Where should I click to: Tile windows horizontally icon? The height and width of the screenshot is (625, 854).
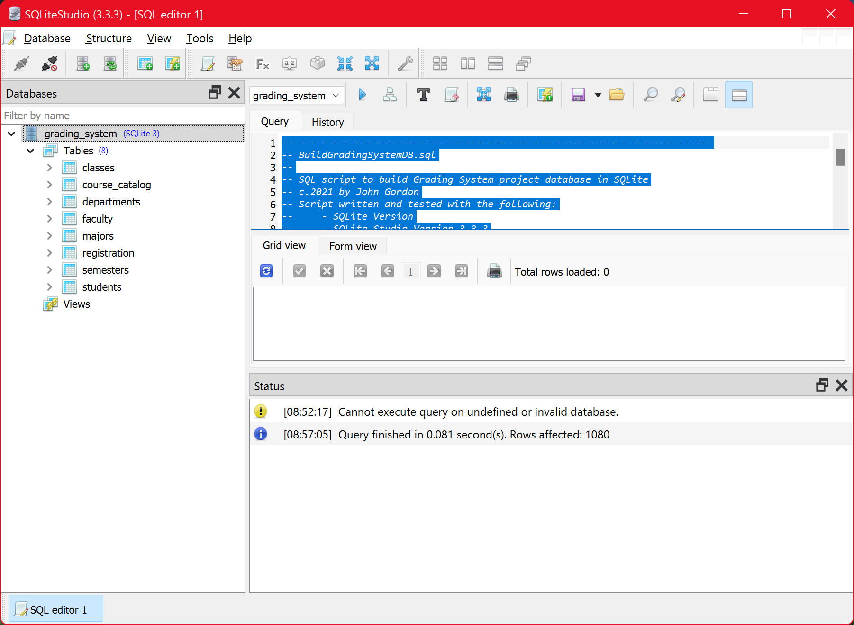[468, 63]
